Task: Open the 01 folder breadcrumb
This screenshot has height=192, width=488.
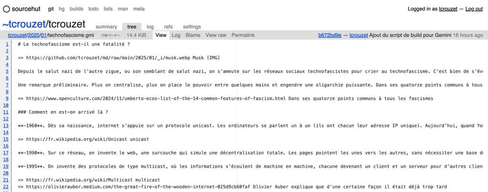Action: click(43, 35)
